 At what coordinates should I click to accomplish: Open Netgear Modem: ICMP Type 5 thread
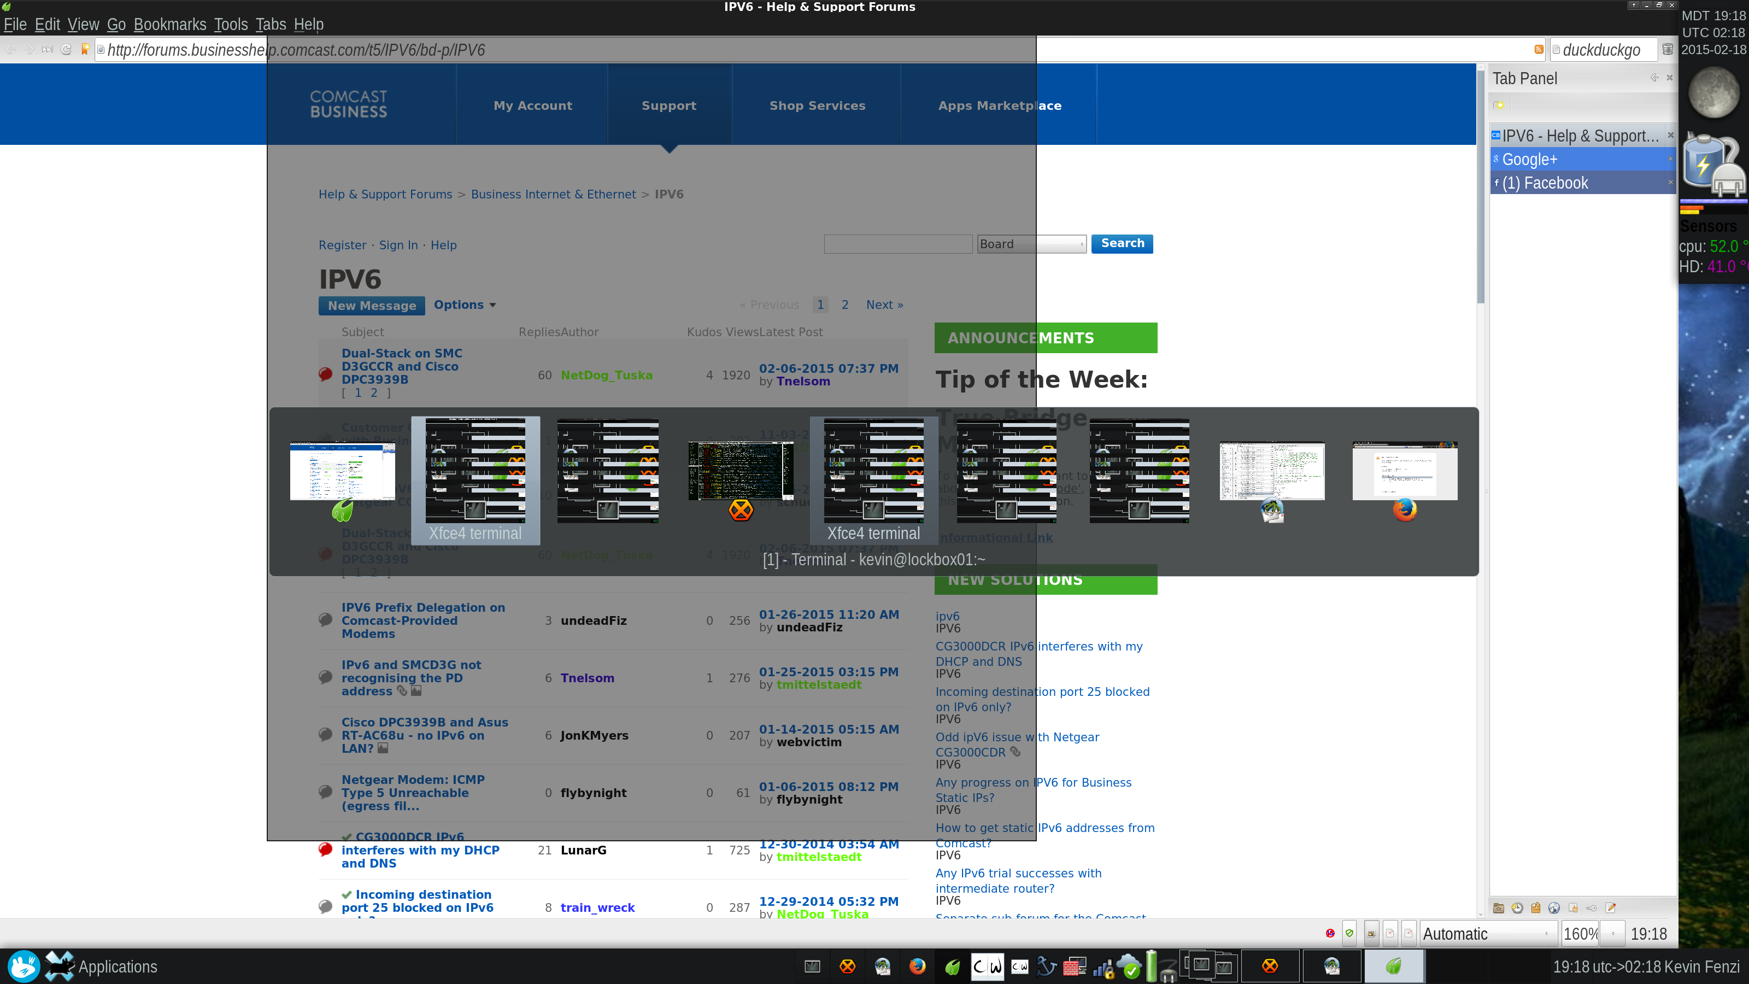tap(413, 793)
